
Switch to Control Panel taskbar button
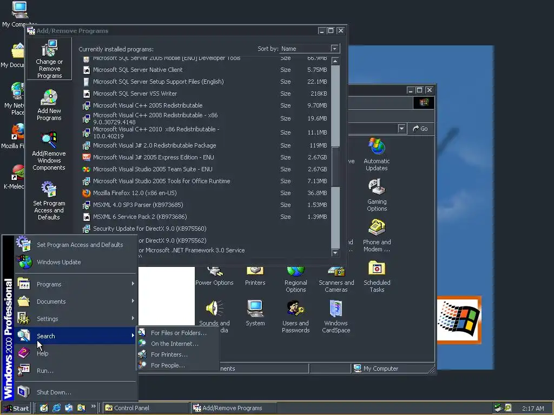pyautogui.click(x=147, y=408)
